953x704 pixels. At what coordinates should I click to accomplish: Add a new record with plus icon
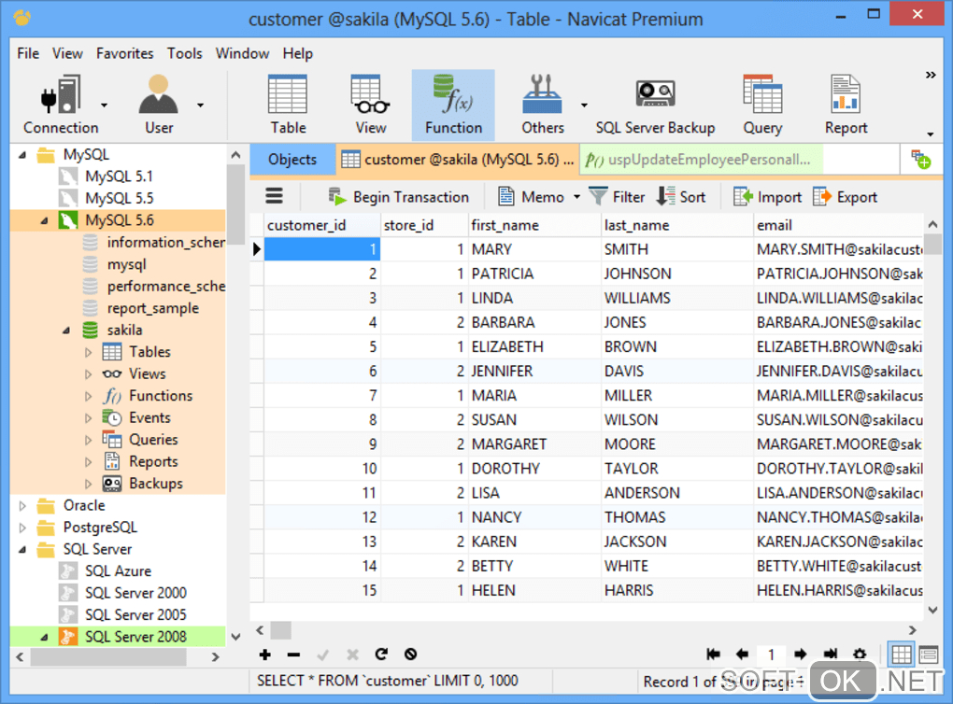[265, 655]
